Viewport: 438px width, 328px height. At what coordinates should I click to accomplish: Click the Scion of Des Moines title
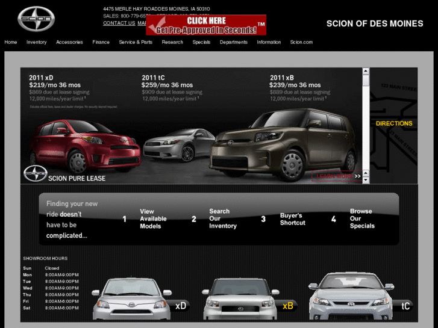pyautogui.click(x=375, y=23)
